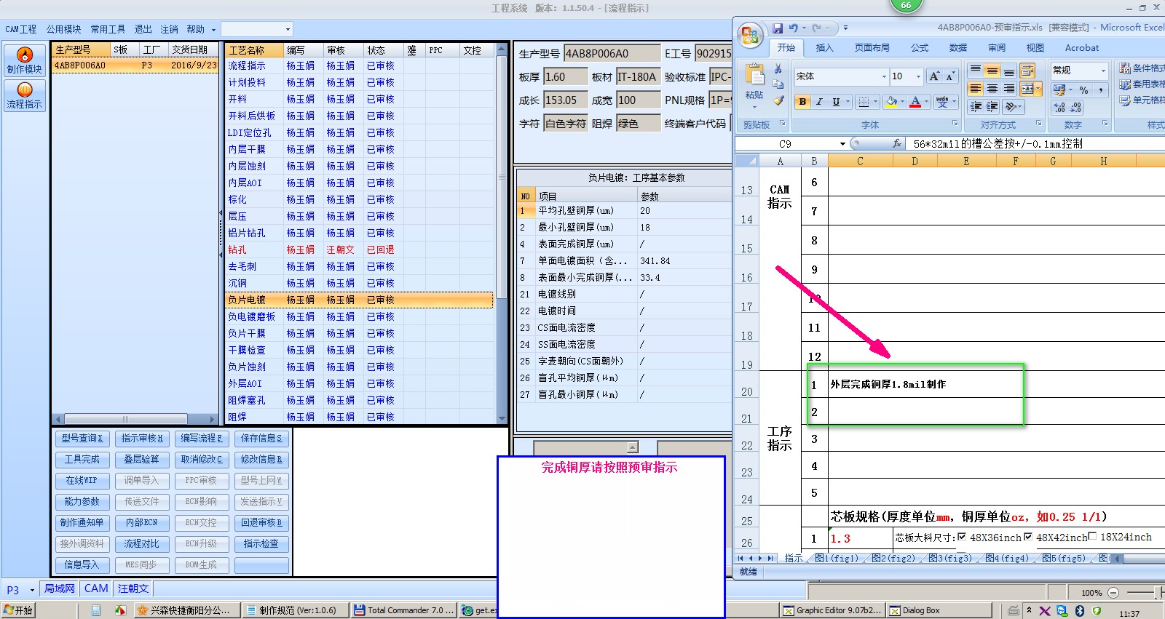This screenshot has width=1165, height=619.
Task: Decrease font size with shrink-font icon
Action: coord(949,76)
